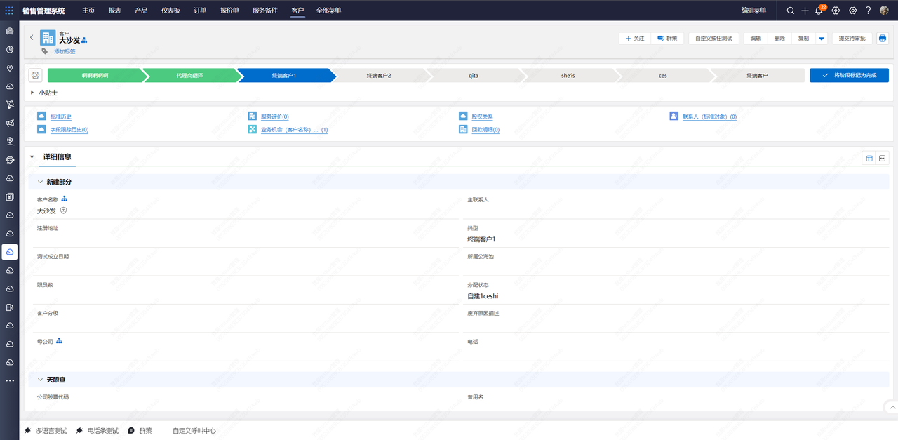Click the hierarchy icon next to 母公司
The width and height of the screenshot is (898, 440).
tap(60, 341)
